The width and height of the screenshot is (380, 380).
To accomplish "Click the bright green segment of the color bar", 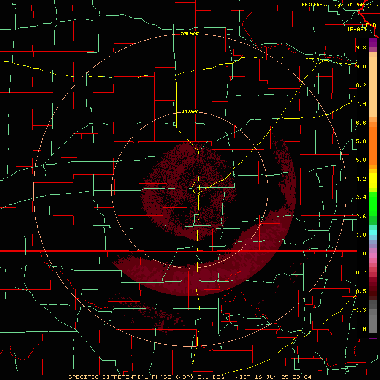I will [373, 204].
